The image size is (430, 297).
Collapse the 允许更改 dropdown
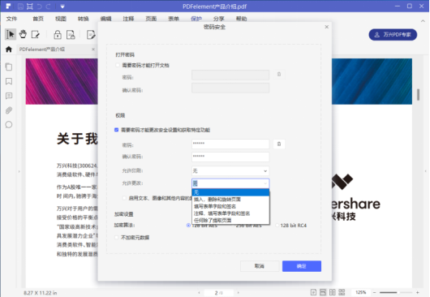265,183
